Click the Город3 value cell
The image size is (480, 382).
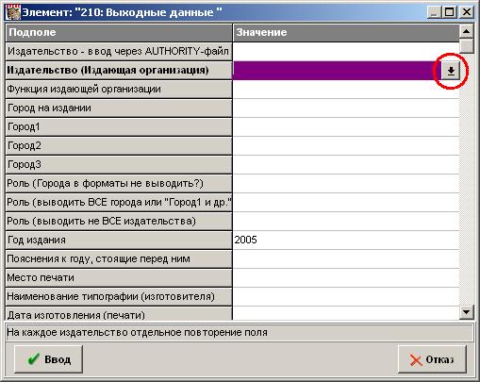[x=346, y=164]
